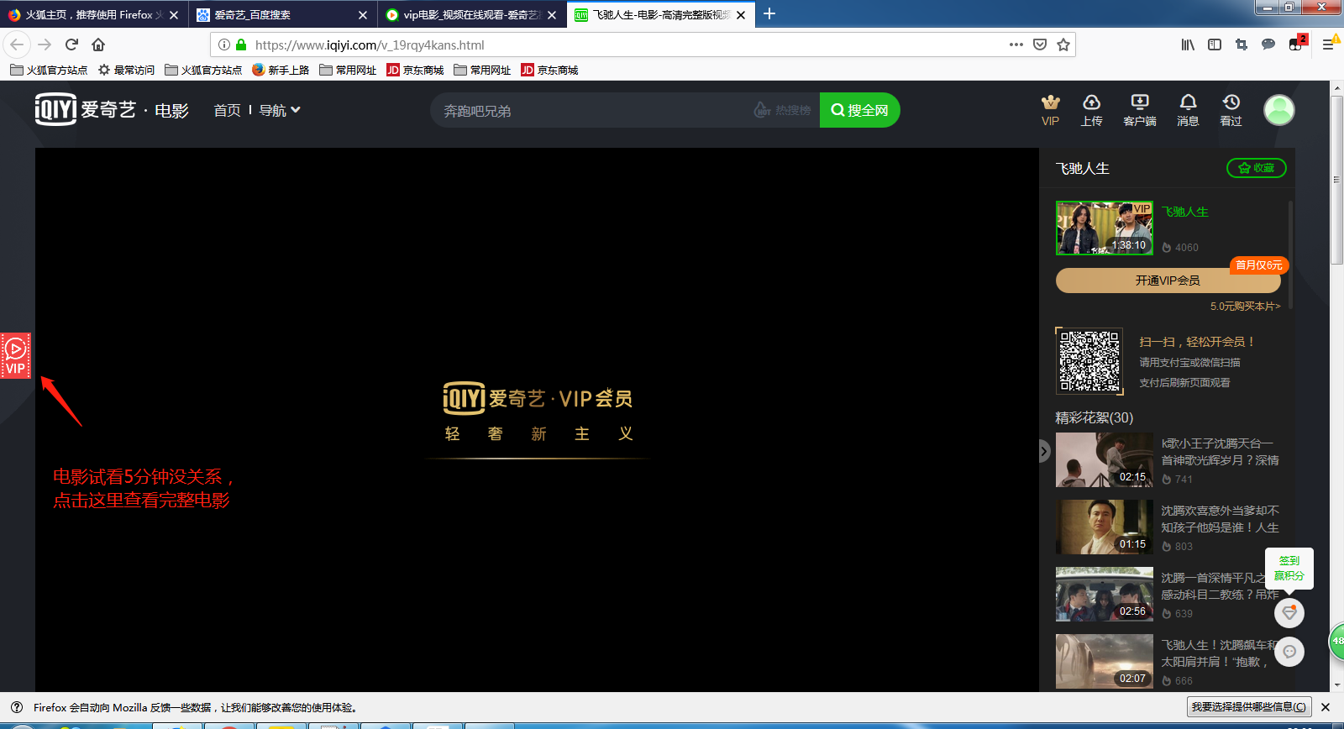1344x729 pixels.
Task: Open the 飞驰人生 1:38:10 thumbnail
Action: click(x=1105, y=228)
